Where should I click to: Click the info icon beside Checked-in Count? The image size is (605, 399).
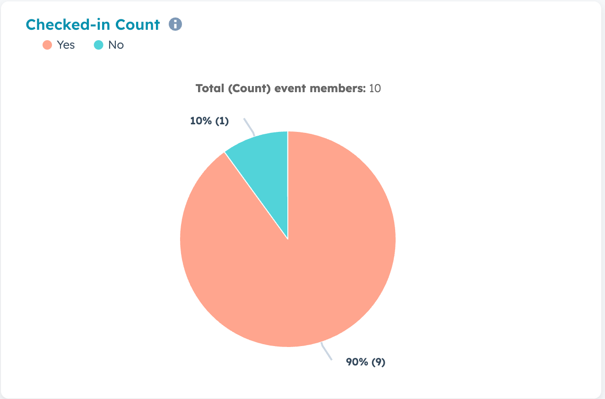click(x=175, y=24)
